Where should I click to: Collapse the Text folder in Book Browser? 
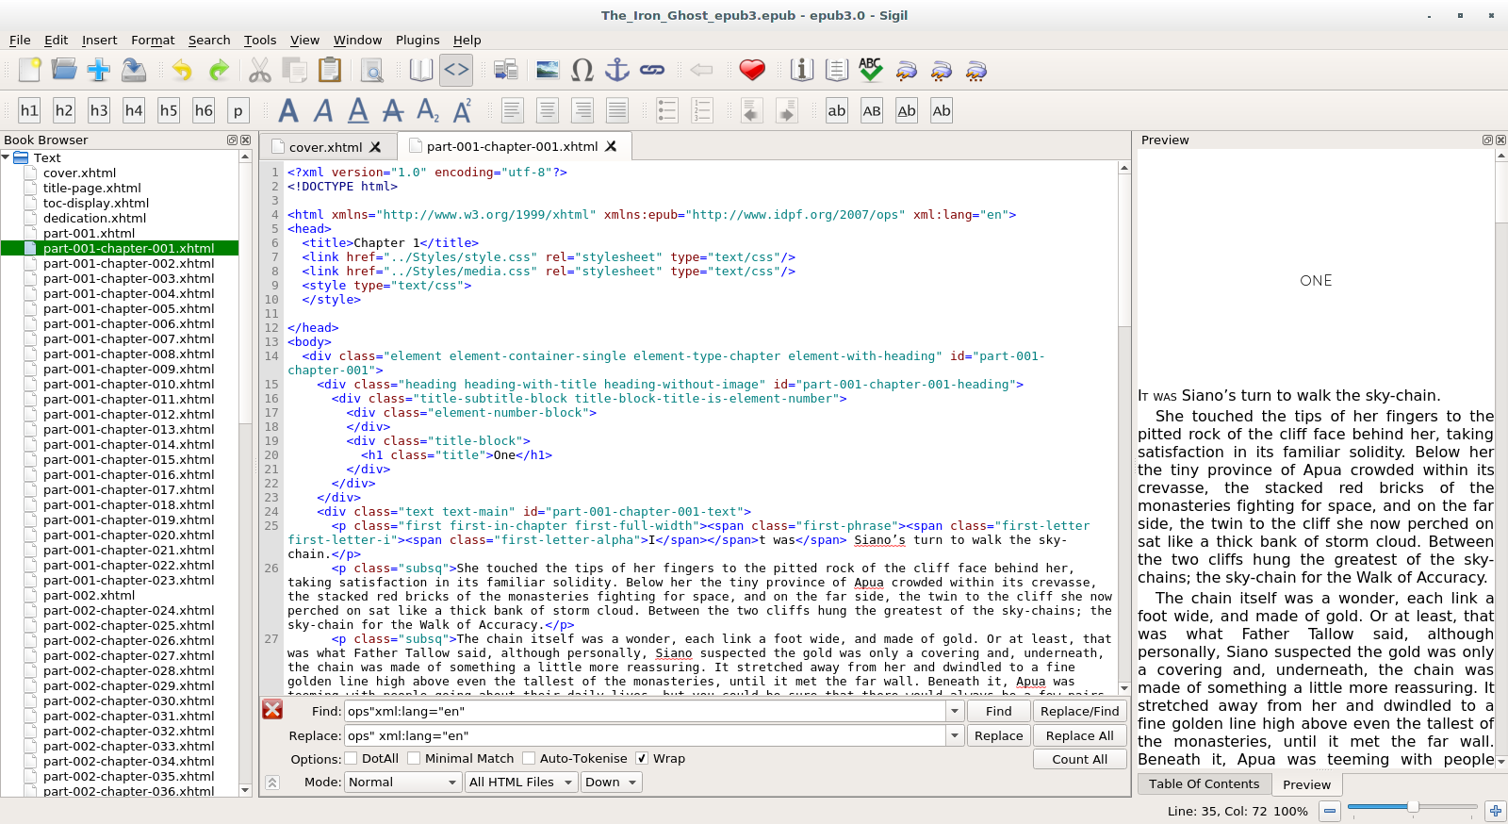(x=7, y=158)
